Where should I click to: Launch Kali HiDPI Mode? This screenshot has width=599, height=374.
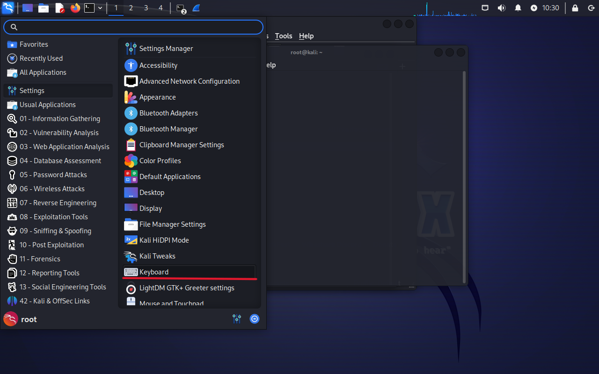[190, 240]
